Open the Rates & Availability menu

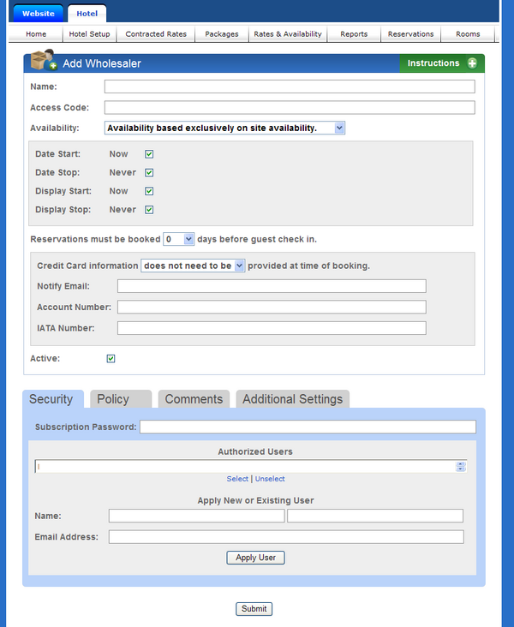tap(288, 34)
